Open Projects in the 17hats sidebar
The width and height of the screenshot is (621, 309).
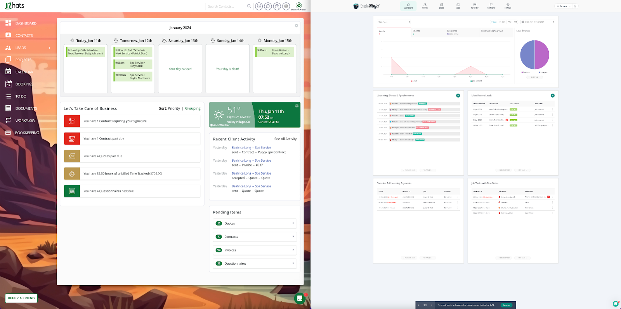pyautogui.click(x=19, y=60)
